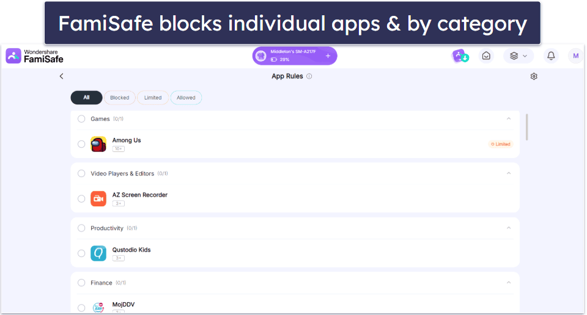Click the 3+ rating under Qustodio Kids
587x315 pixels.
point(118,258)
